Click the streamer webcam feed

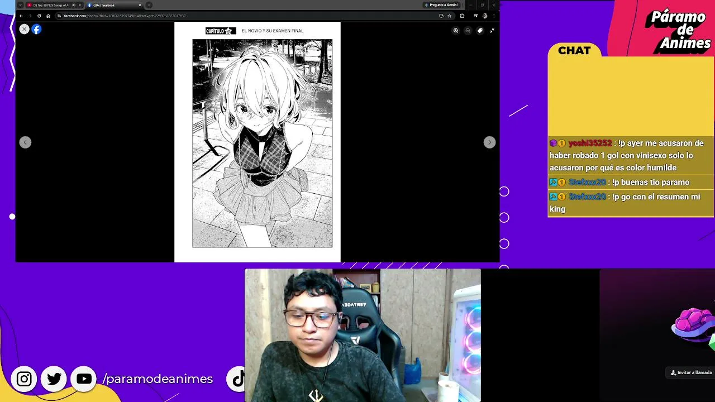tap(363, 335)
